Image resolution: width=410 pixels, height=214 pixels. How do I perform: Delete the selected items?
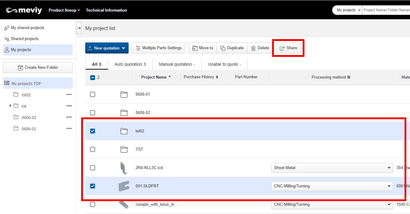pyautogui.click(x=260, y=48)
